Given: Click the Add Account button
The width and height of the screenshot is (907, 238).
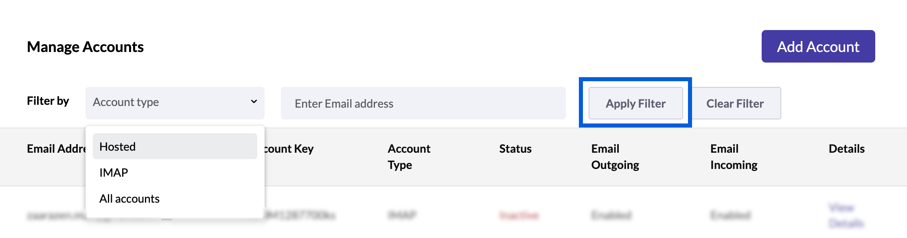Looking at the screenshot, I should pos(817,46).
